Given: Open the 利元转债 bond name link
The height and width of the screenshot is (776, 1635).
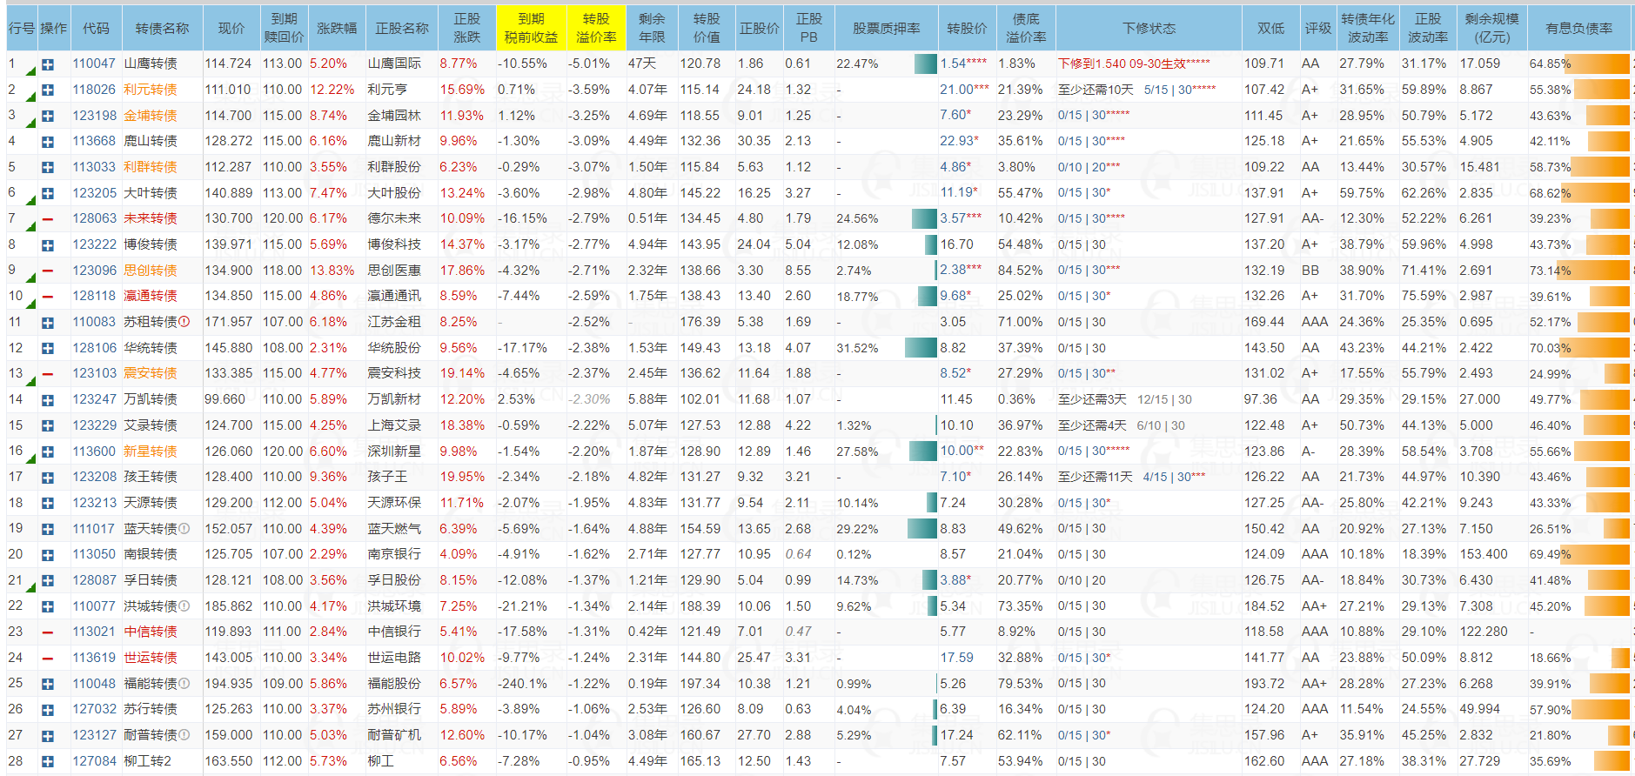Looking at the screenshot, I should coord(151,90).
